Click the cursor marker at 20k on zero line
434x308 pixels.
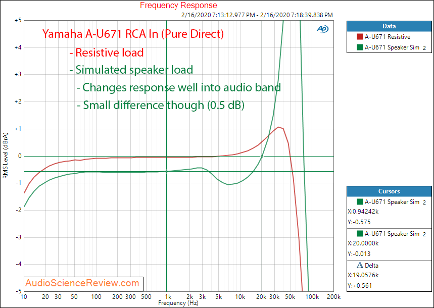(x=262, y=157)
